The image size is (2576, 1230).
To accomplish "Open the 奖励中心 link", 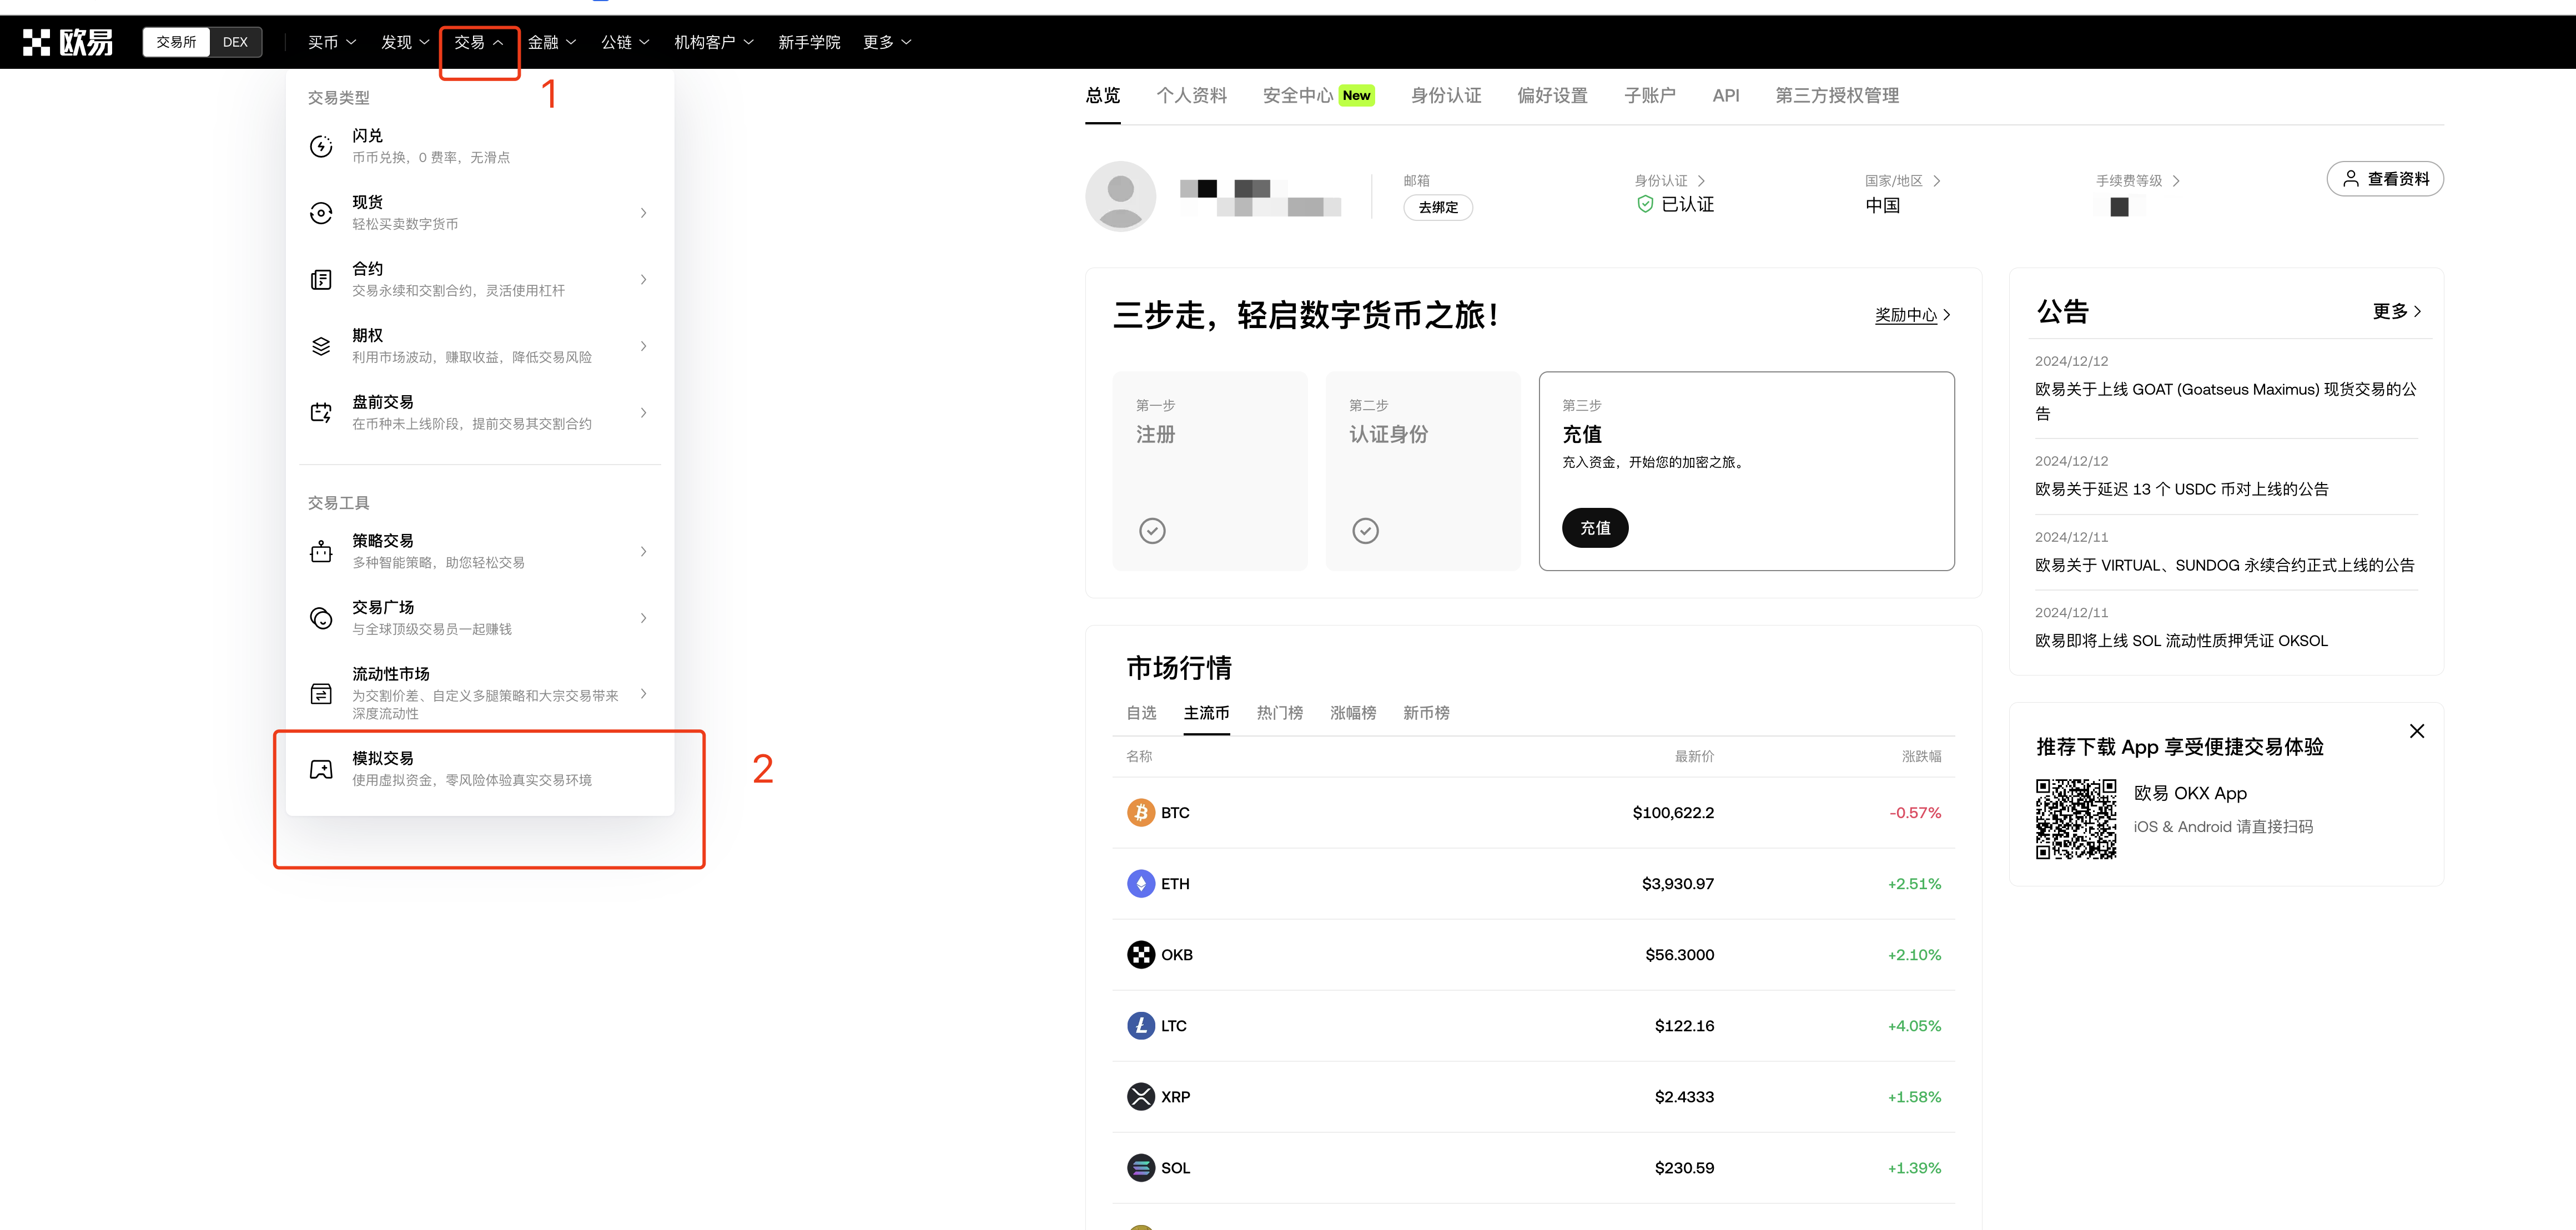I will [1912, 315].
